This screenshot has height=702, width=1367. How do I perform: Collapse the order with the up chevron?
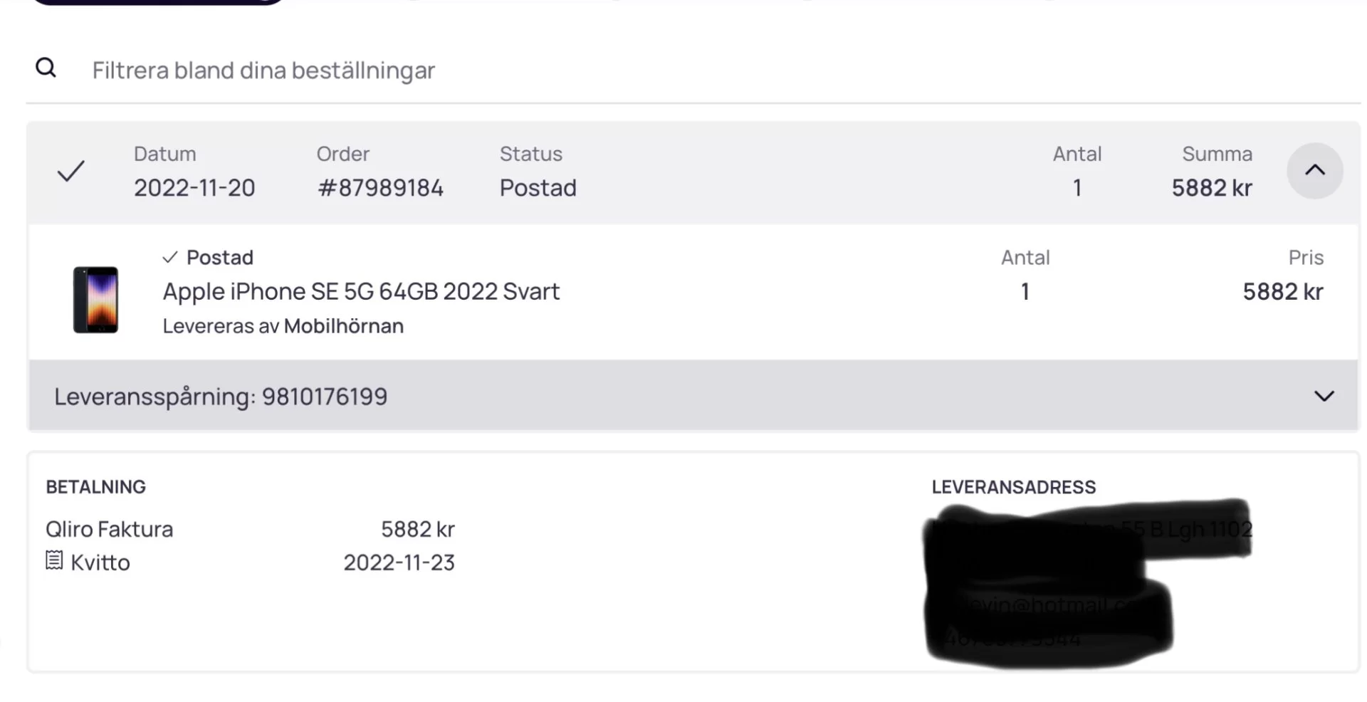(x=1314, y=171)
